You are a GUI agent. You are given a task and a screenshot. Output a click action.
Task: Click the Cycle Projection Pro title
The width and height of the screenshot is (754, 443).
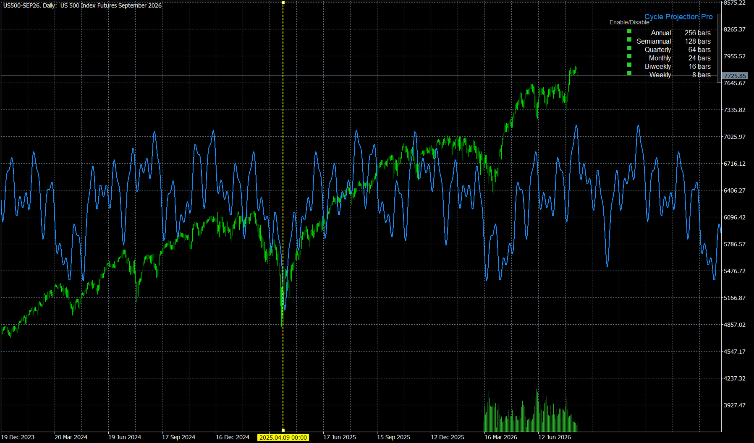coord(678,17)
